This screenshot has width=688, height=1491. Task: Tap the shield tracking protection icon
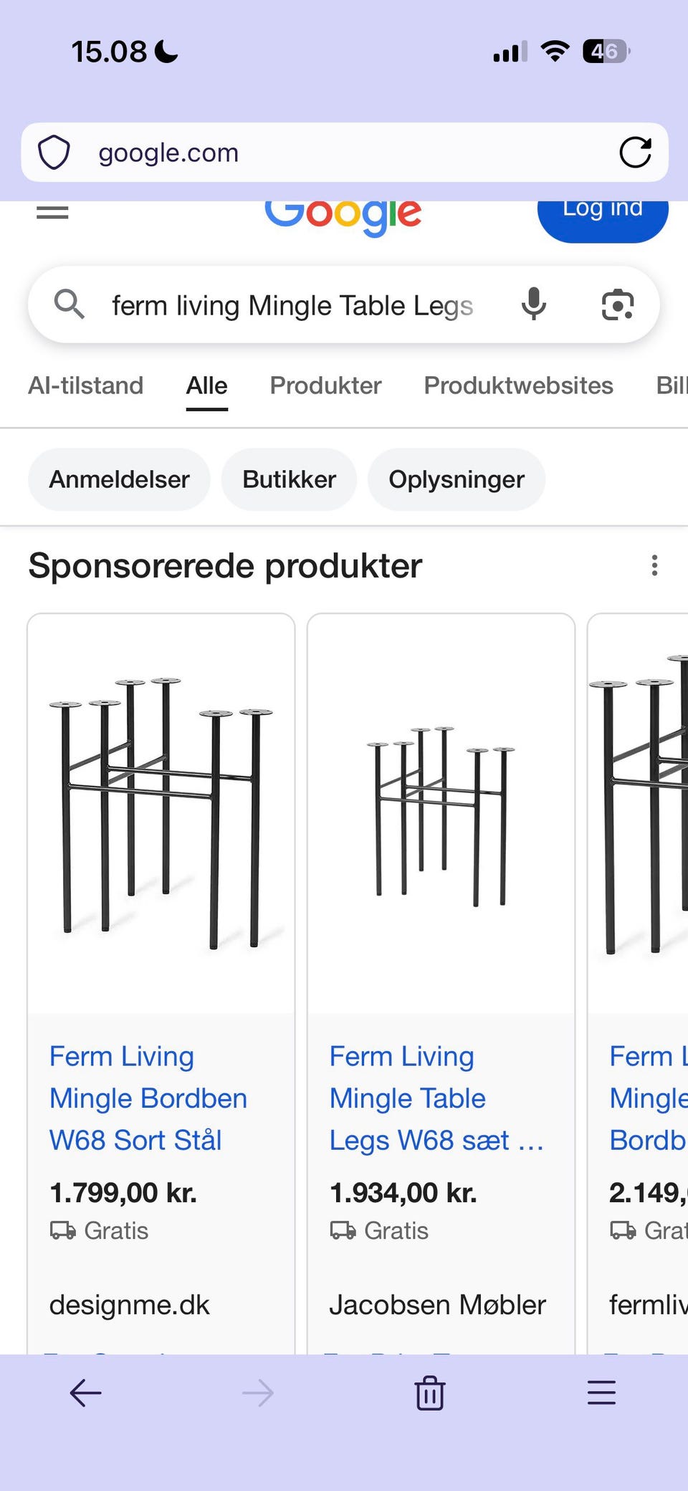click(x=54, y=152)
